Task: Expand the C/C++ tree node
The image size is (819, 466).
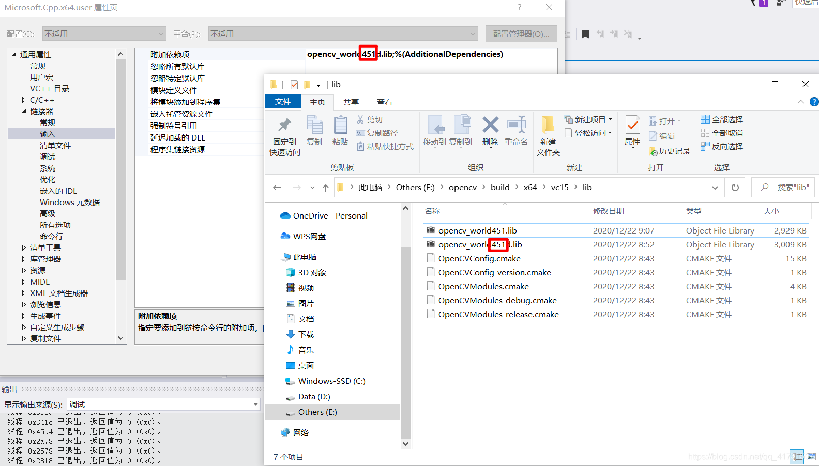Action: pyautogui.click(x=24, y=100)
